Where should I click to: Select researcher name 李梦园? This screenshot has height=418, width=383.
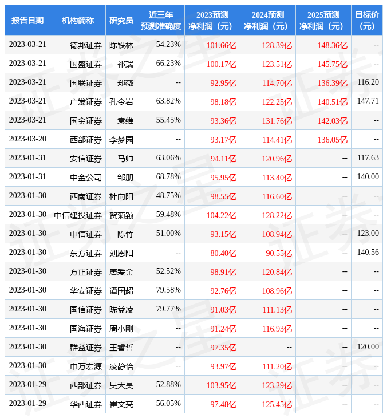click(121, 140)
